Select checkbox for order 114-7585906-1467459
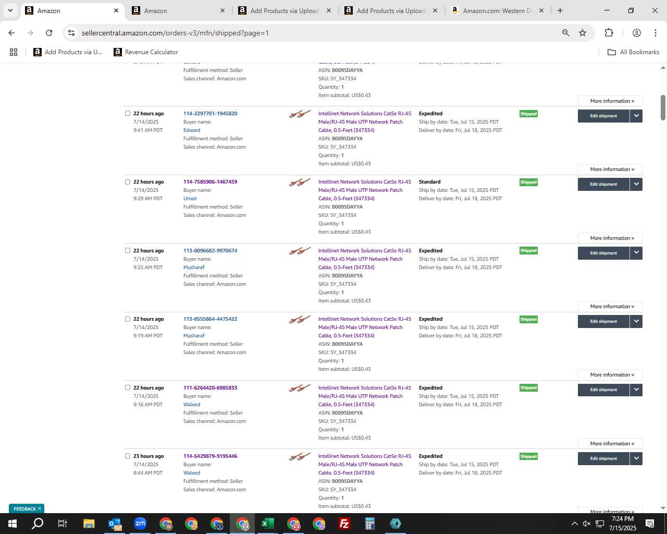Viewport: 667px width, 534px height. pyautogui.click(x=128, y=182)
